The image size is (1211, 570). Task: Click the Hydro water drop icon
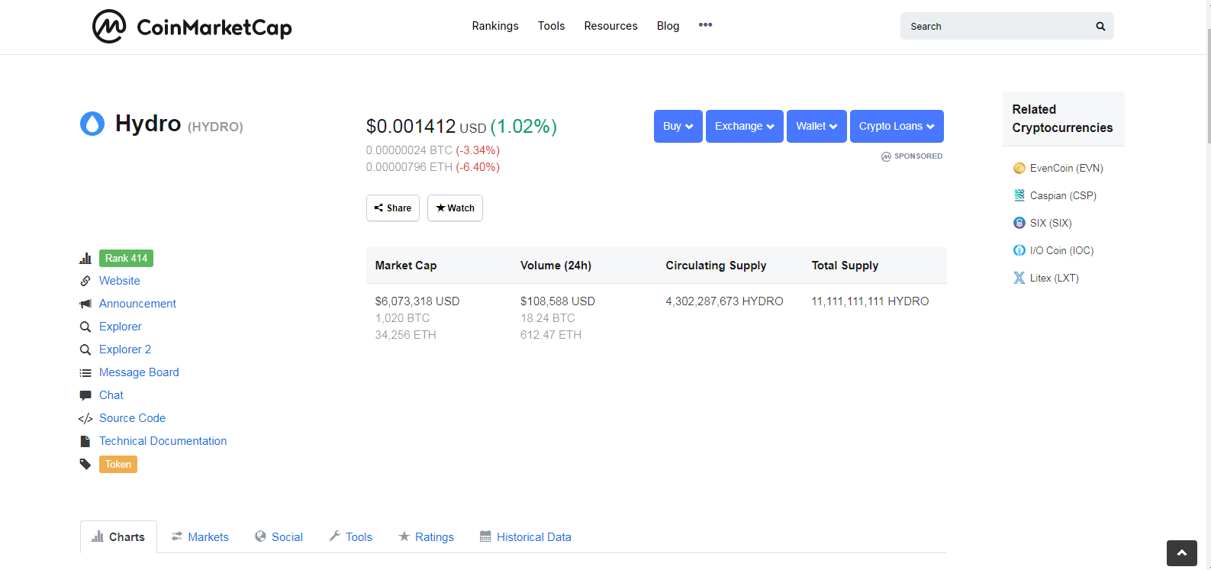point(92,124)
